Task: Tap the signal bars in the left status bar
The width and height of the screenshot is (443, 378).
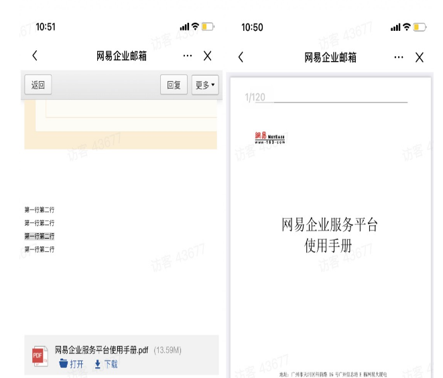Action: click(184, 27)
